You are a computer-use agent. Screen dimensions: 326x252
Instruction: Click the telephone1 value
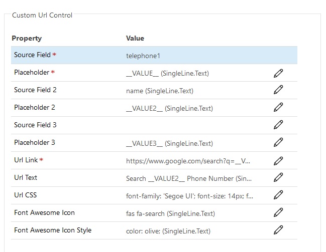pyautogui.click(x=143, y=56)
